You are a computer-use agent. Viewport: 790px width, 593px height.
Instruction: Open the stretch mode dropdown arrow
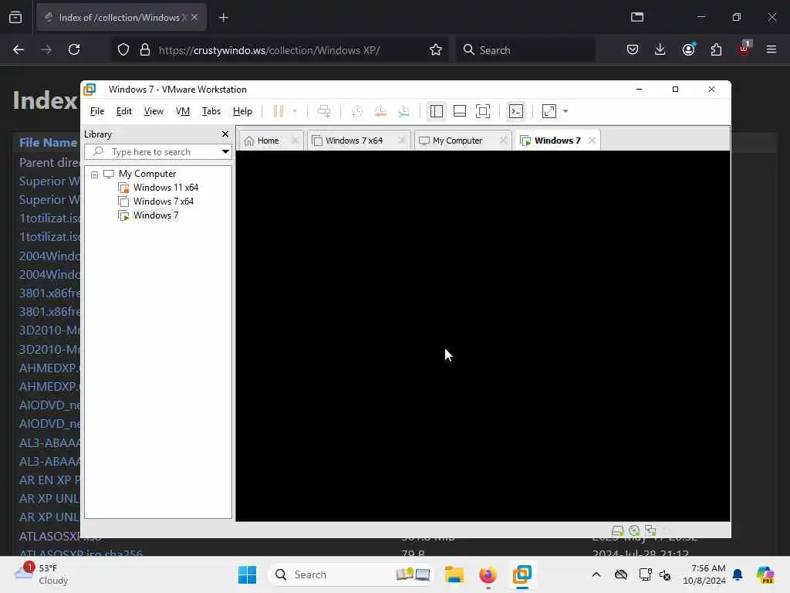point(565,111)
